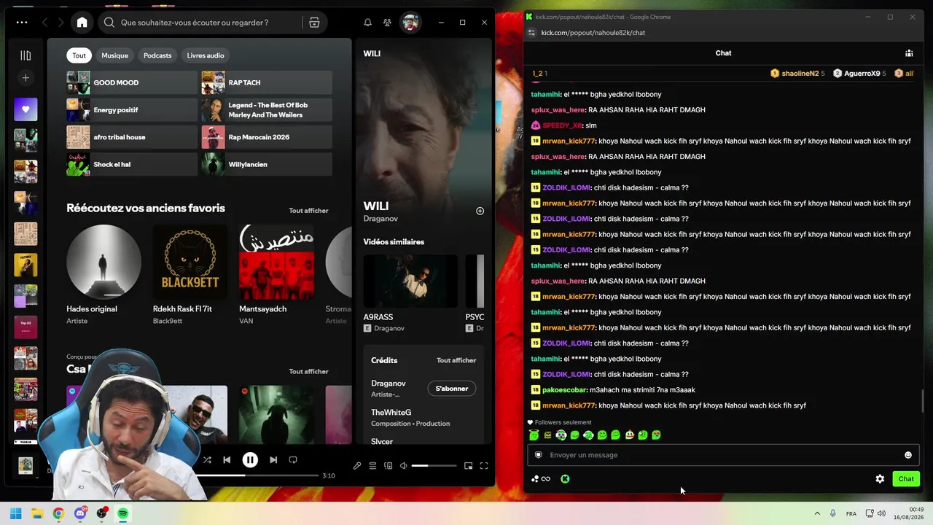The width and height of the screenshot is (933, 525).
Task: Open Hades original artist thumbnail
Action: coord(104,262)
